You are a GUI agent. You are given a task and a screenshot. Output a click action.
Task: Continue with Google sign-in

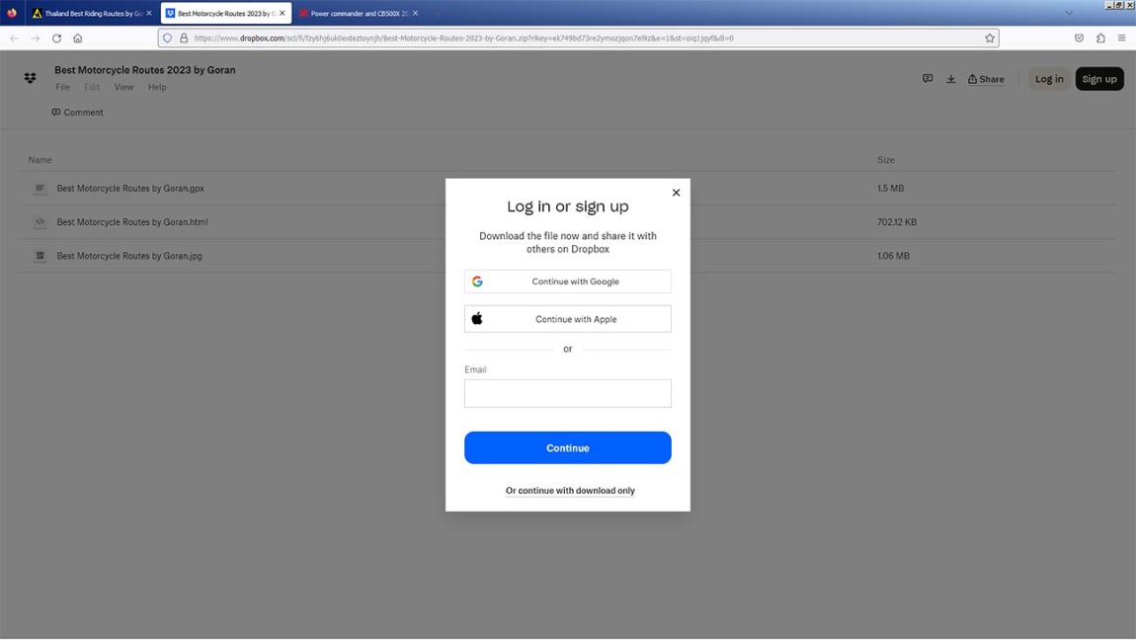(567, 281)
